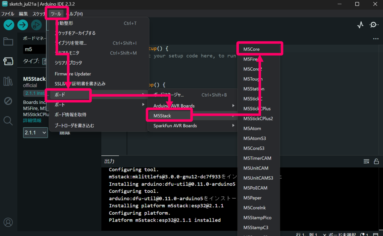Open the ツール menu

56,14
